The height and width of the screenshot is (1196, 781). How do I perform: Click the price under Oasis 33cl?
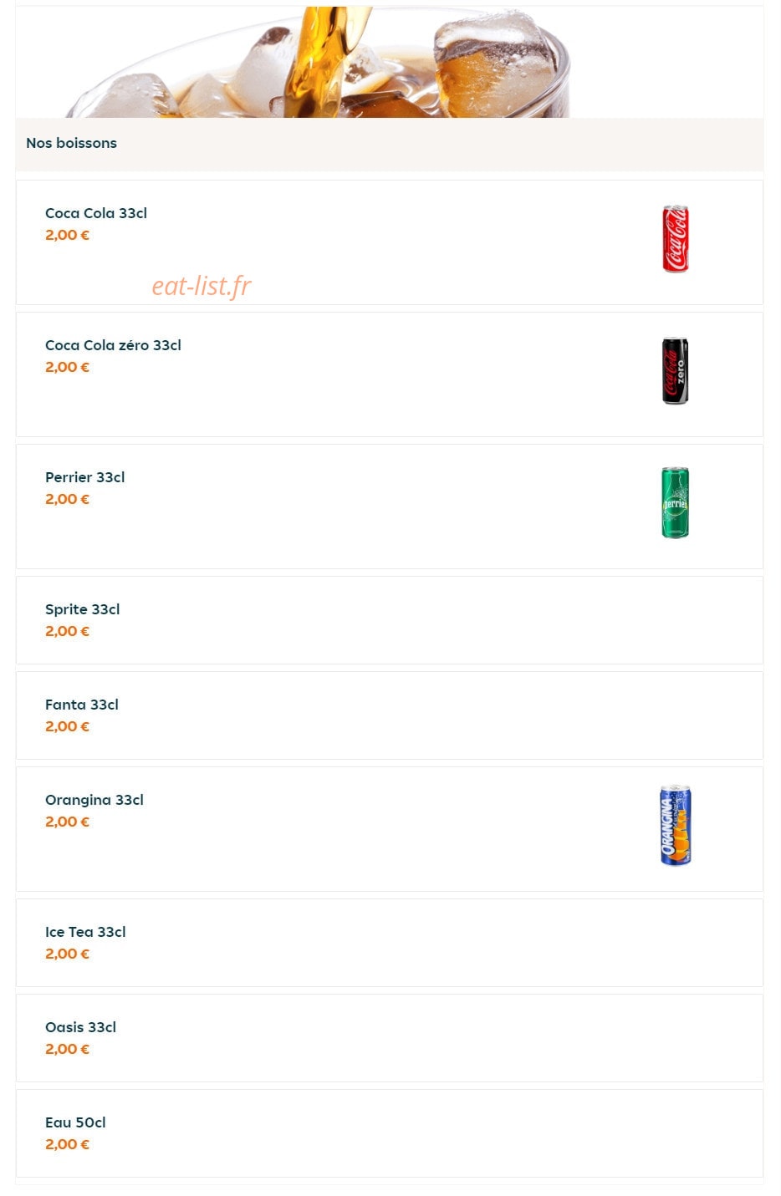coord(67,1049)
